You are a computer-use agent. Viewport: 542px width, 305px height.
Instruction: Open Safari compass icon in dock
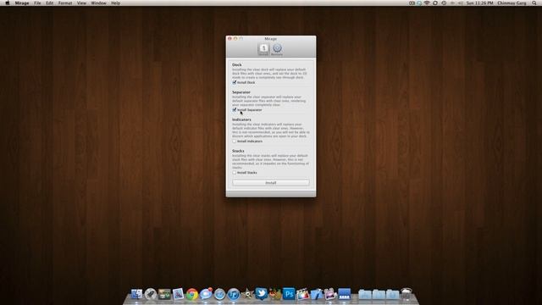219,294
